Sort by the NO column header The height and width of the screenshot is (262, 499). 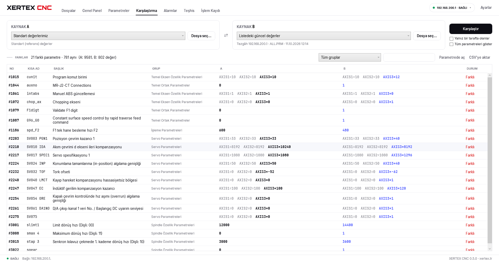(x=12, y=69)
